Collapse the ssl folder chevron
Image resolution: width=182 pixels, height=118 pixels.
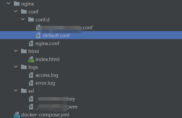click(x=16, y=91)
